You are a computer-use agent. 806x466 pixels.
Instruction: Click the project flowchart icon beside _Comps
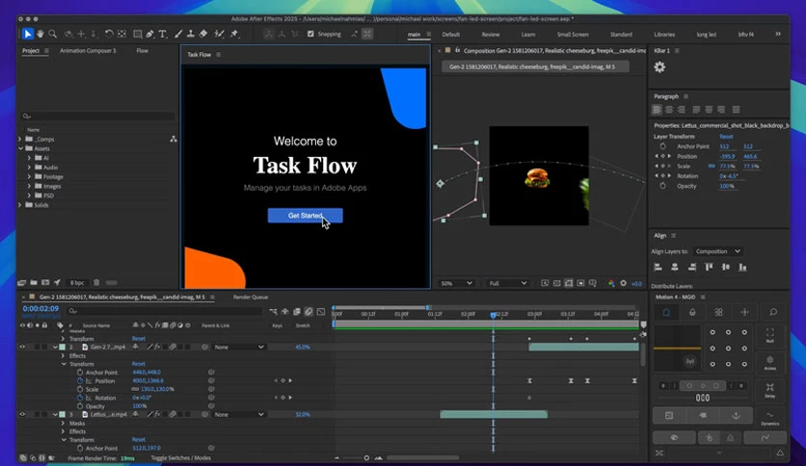pos(174,139)
